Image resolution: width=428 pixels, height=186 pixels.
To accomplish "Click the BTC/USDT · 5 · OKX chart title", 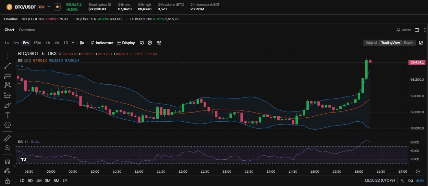I will point(37,54).
